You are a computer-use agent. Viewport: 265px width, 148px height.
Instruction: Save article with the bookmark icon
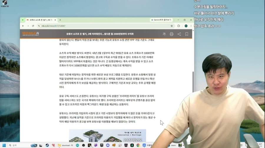(x=187, y=34)
